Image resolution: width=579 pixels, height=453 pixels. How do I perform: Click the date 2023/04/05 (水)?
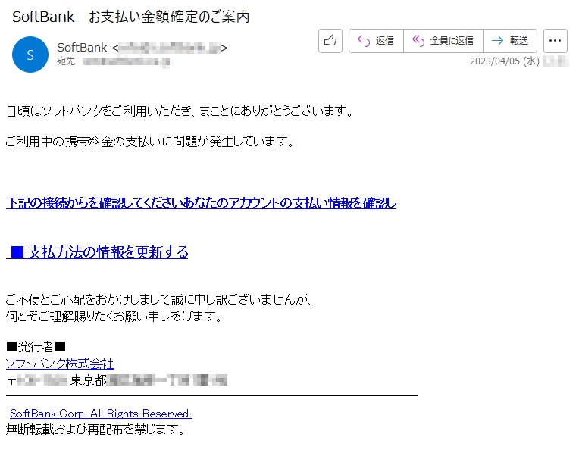505,61
